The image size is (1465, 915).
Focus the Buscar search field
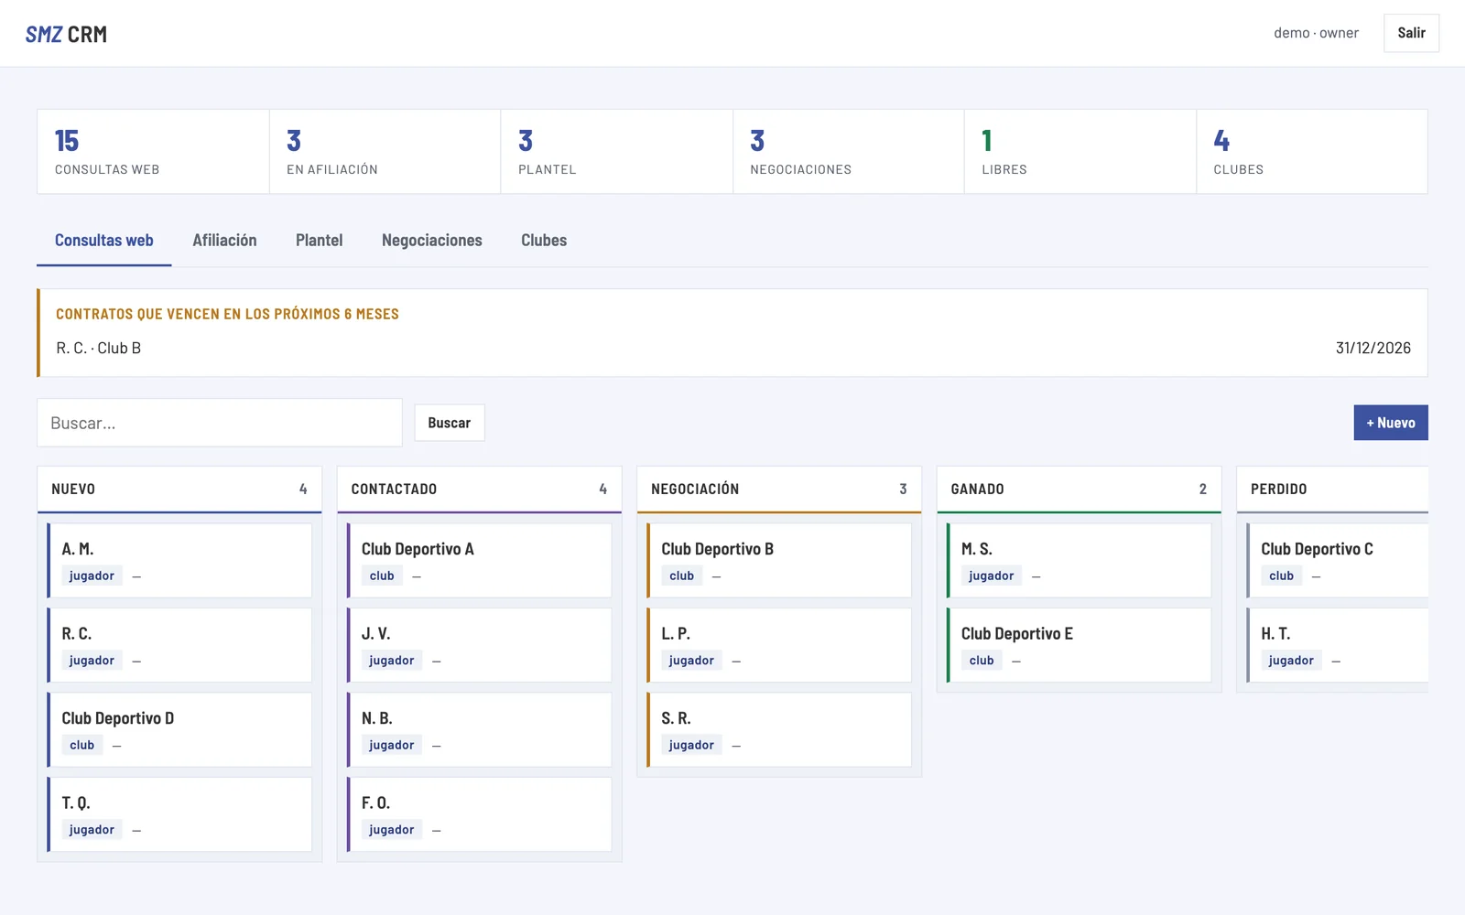click(220, 423)
